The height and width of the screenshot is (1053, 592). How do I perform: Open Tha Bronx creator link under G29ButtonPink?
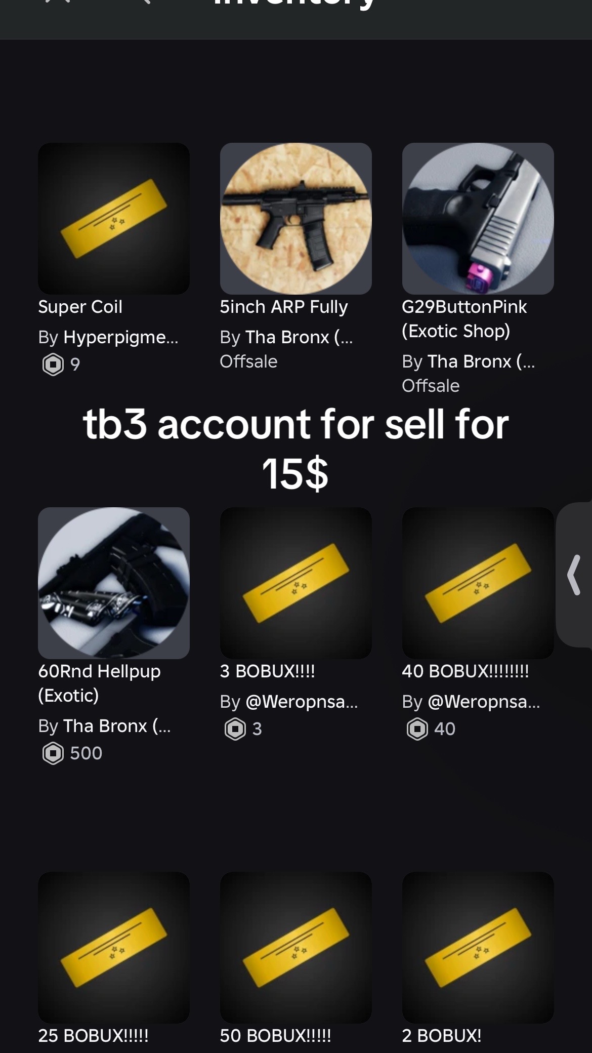[x=481, y=361]
